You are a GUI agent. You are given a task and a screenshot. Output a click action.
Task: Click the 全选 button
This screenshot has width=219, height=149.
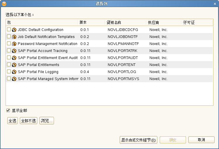click(13, 121)
